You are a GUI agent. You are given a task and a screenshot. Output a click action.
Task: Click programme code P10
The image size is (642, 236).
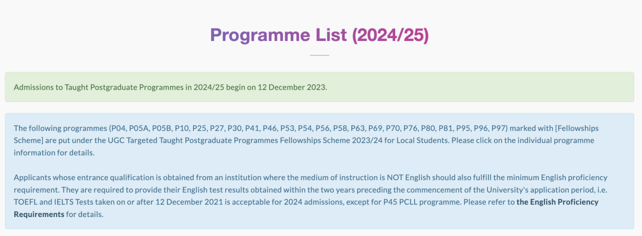click(x=182, y=129)
